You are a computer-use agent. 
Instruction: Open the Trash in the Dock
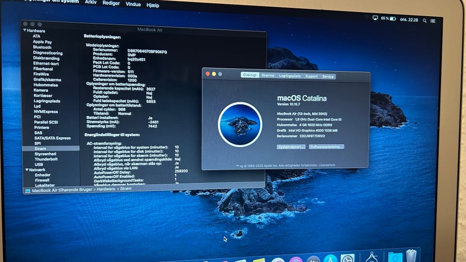(x=411, y=256)
